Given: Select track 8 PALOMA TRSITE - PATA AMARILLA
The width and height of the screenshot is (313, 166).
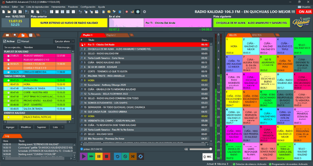Looking at the screenshot, I should [145, 76].
